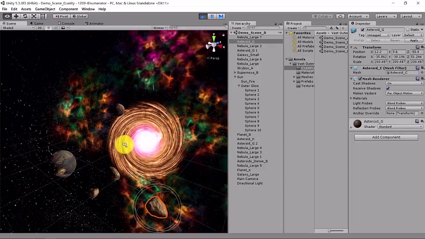This screenshot has width=425, height=239.
Task: Select the Rotate tool
Action: [x=25, y=16]
